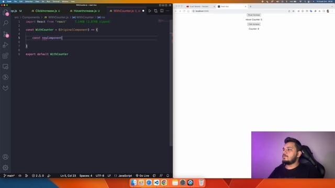Open a new browser tab with plus

point(250,6)
